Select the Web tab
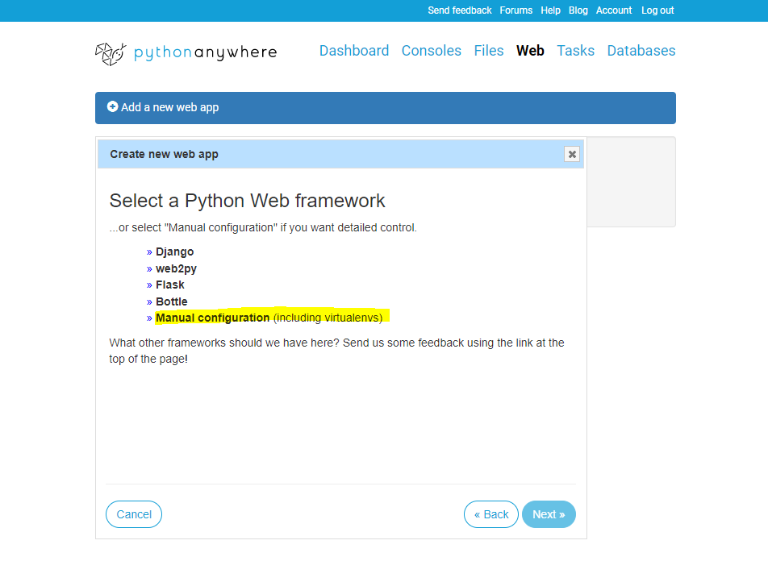This screenshot has height=582, width=768. 530,51
